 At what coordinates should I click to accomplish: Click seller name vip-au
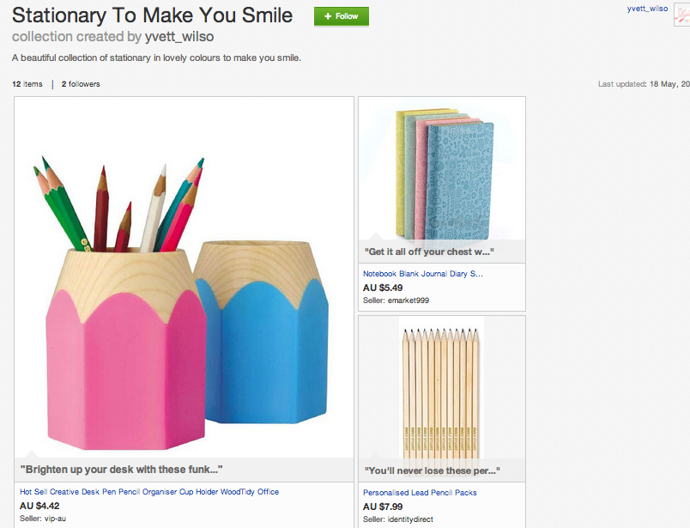click(55, 519)
